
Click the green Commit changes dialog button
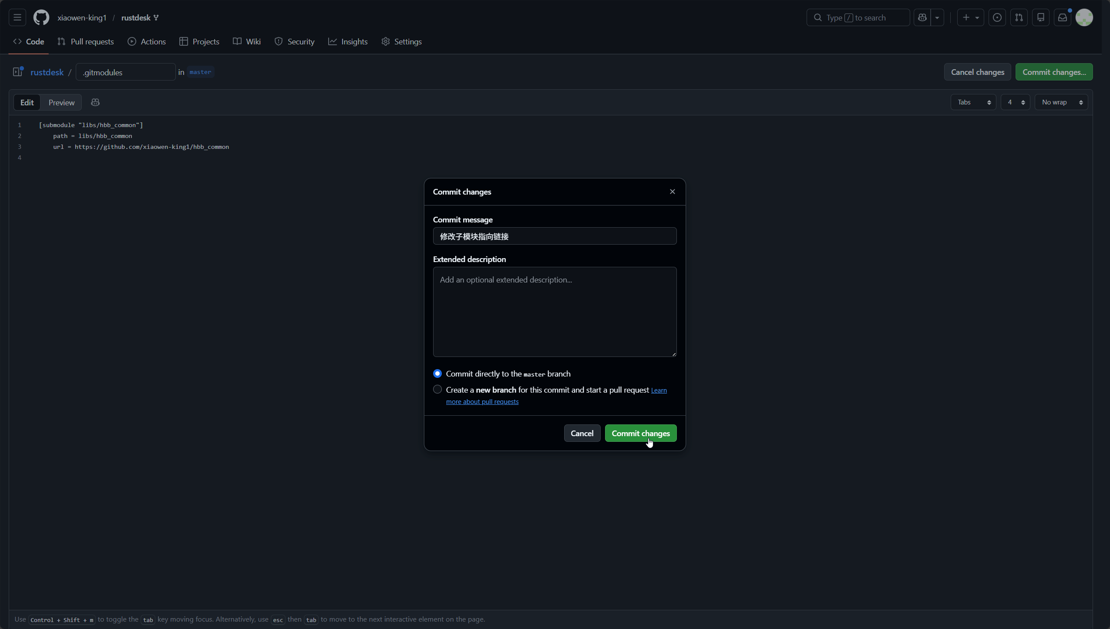(640, 433)
